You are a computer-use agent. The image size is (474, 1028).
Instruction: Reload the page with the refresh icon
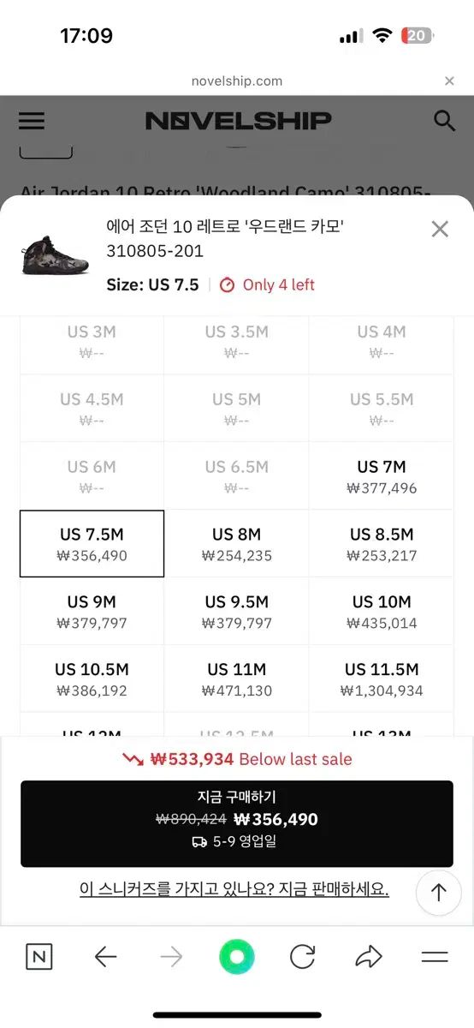302,957
